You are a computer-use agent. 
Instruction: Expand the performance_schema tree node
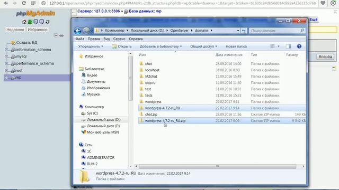[6, 63]
